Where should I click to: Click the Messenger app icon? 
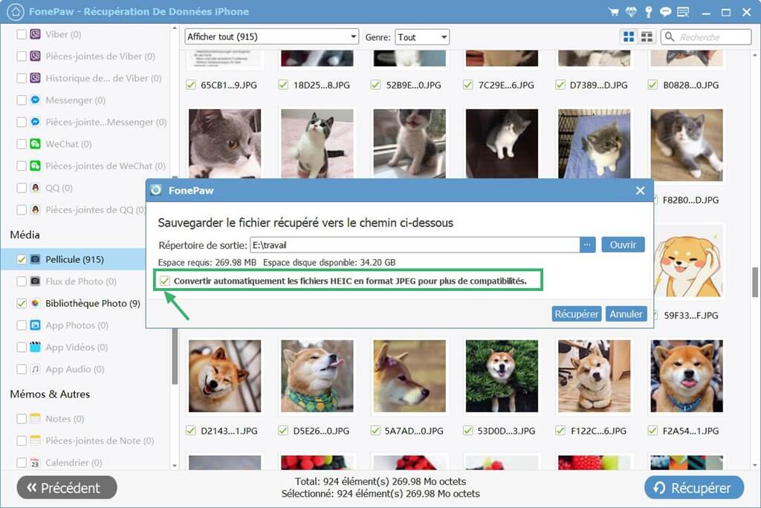[36, 100]
